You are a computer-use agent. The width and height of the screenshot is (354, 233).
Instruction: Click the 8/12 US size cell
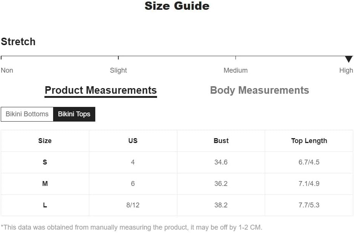tap(133, 205)
